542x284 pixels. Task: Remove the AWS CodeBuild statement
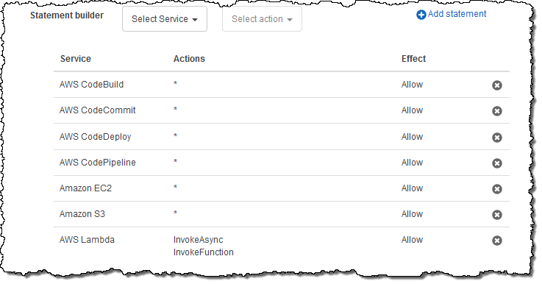point(496,85)
